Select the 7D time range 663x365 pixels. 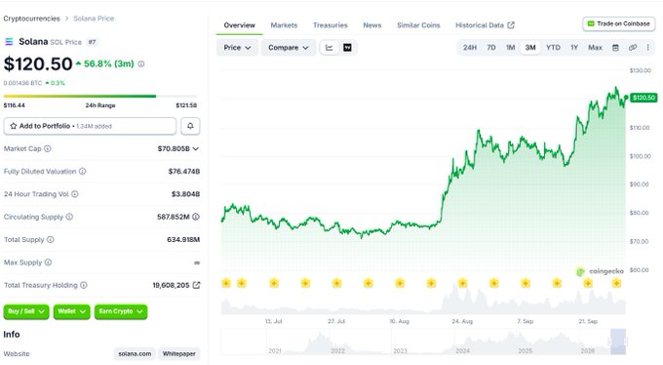[491, 48]
